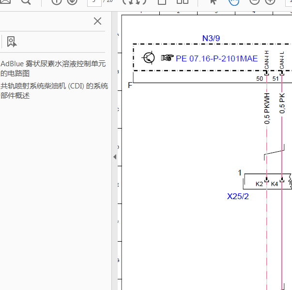This screenshot has width=292, height=290.
Task: Click the email envelope icon in toolbar
Action: click(x=5, y=1)
